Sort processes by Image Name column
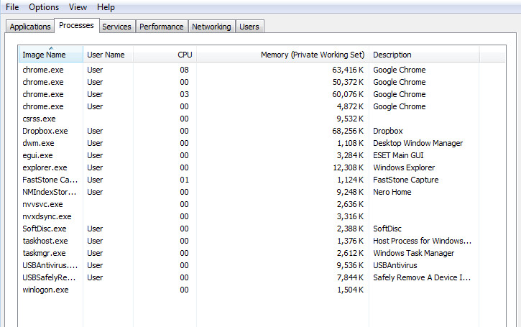This screenshot has height=327, width=521. pyautogui.click(x=44, y=55)
